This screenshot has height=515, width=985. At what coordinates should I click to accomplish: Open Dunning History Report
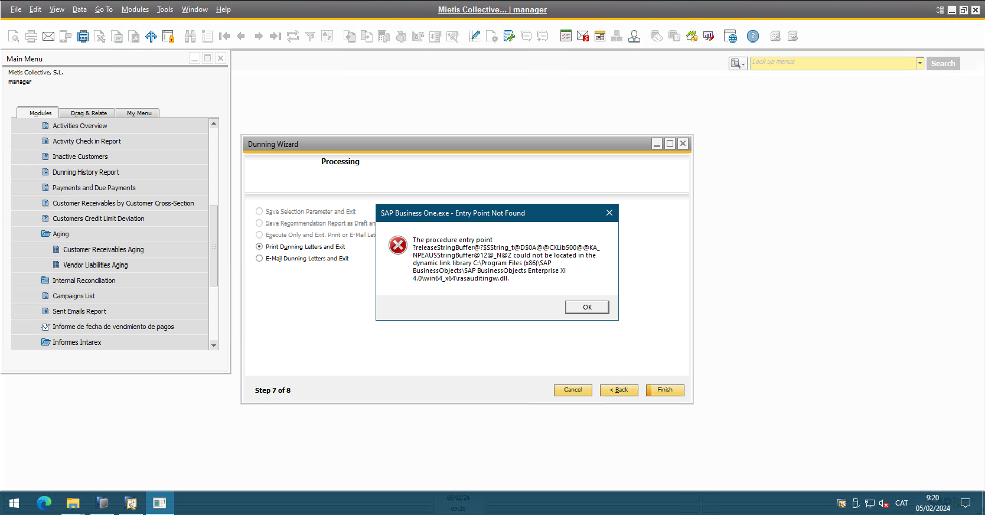tap(86, 172)
